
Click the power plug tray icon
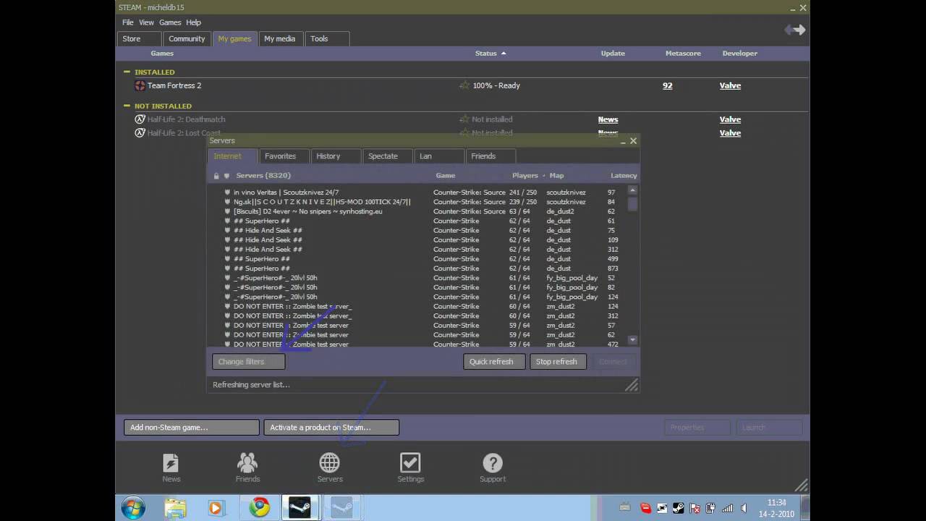711,509
